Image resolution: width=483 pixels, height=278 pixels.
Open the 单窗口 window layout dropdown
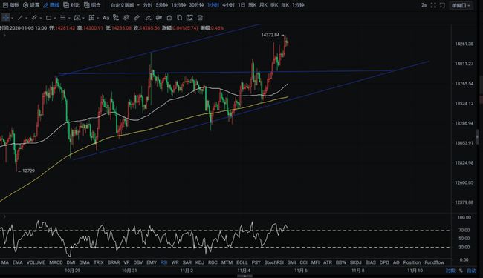tap(461, 5)
